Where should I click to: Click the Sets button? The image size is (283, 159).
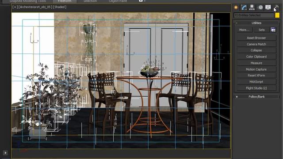tap(261, 30)
